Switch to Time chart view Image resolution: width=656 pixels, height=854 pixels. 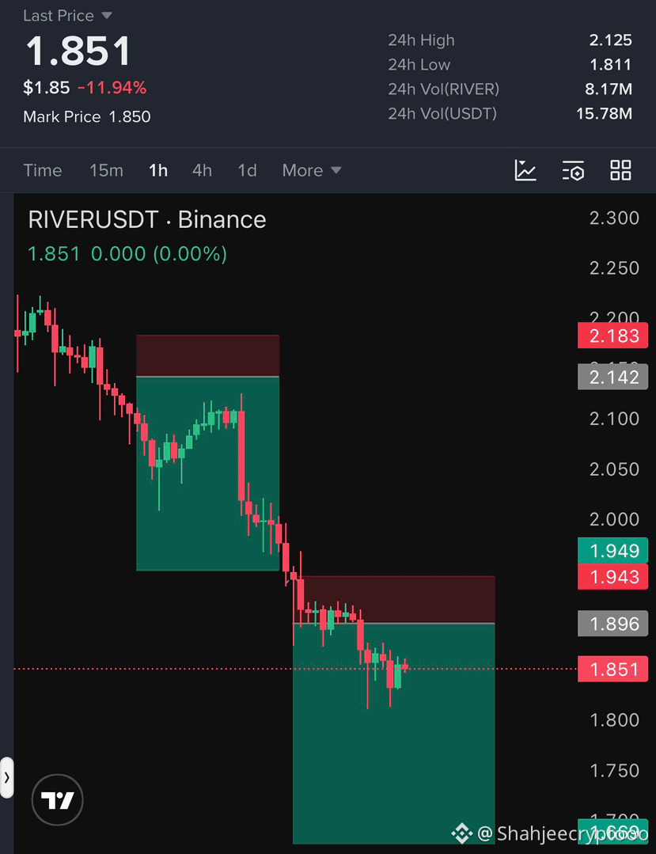[x=43, y=170]
